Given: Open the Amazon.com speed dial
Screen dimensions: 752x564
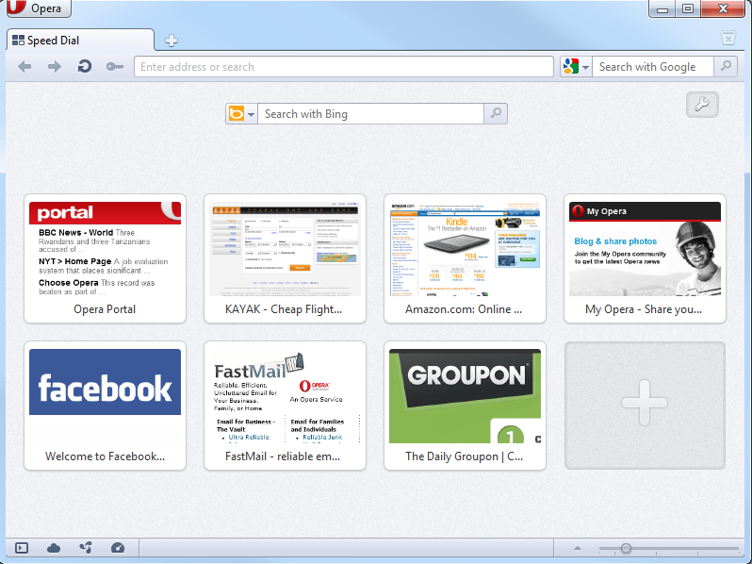Looking at the screenshot, I should tap(465, 258).
